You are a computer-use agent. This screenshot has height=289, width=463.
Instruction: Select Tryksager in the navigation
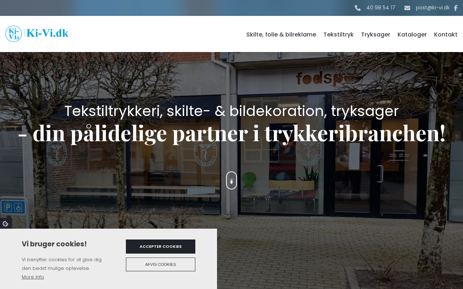pyautogui.click(x=375, y=34)
